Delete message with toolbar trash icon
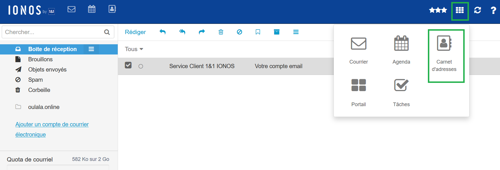 click(x=221, y=32)
